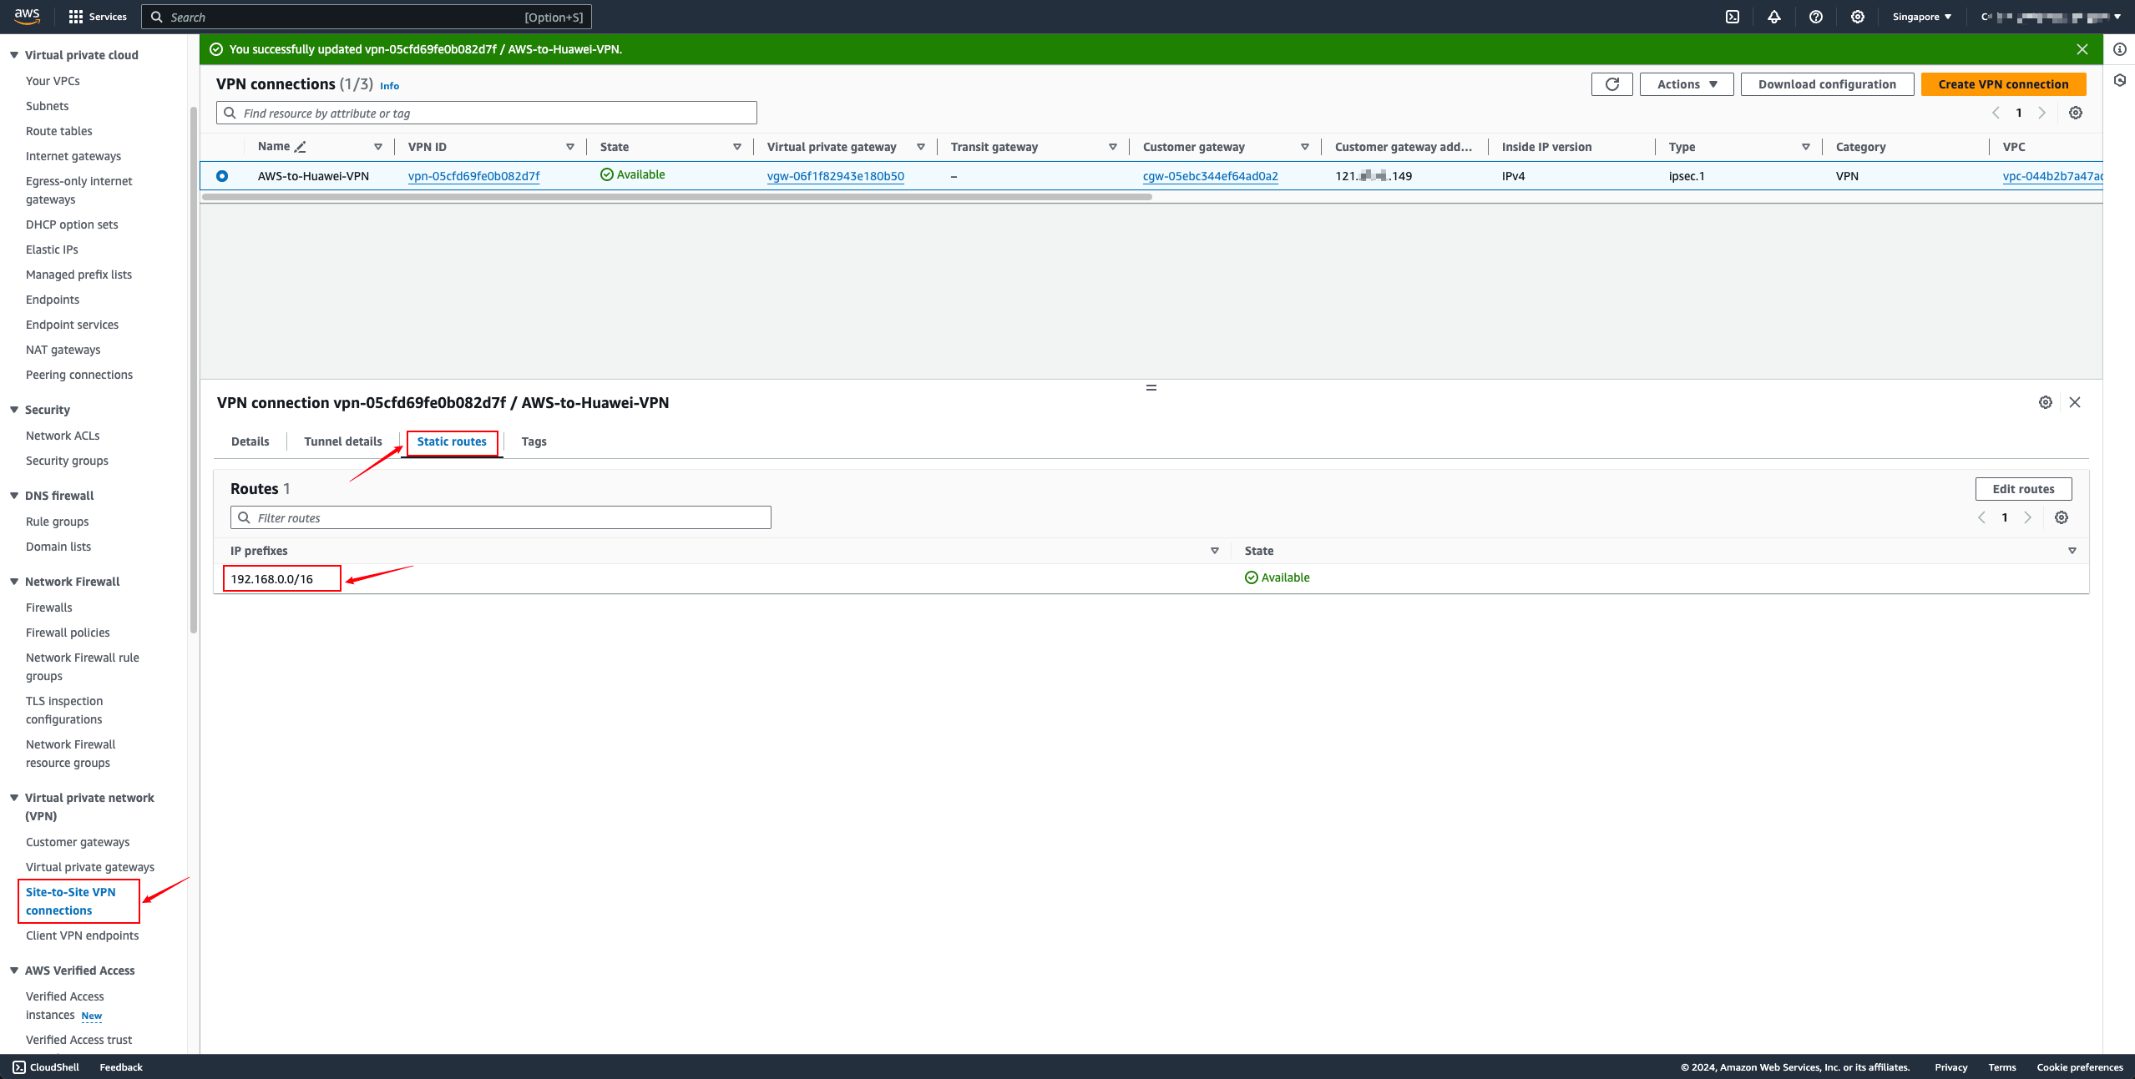Open the Site-to-Site VPN connections link
The image size is (2135, 1079).
(x=70, y=901)
